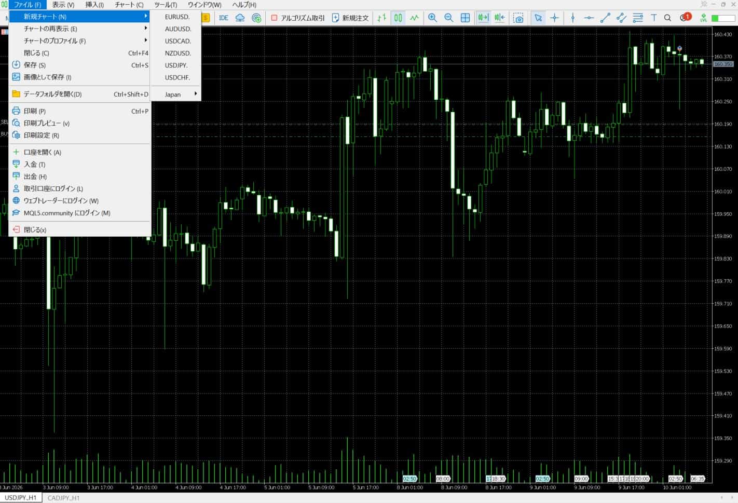Select the arrow cursor tool
This screenshot has height=503, width=738.
(x=538, y=18)
